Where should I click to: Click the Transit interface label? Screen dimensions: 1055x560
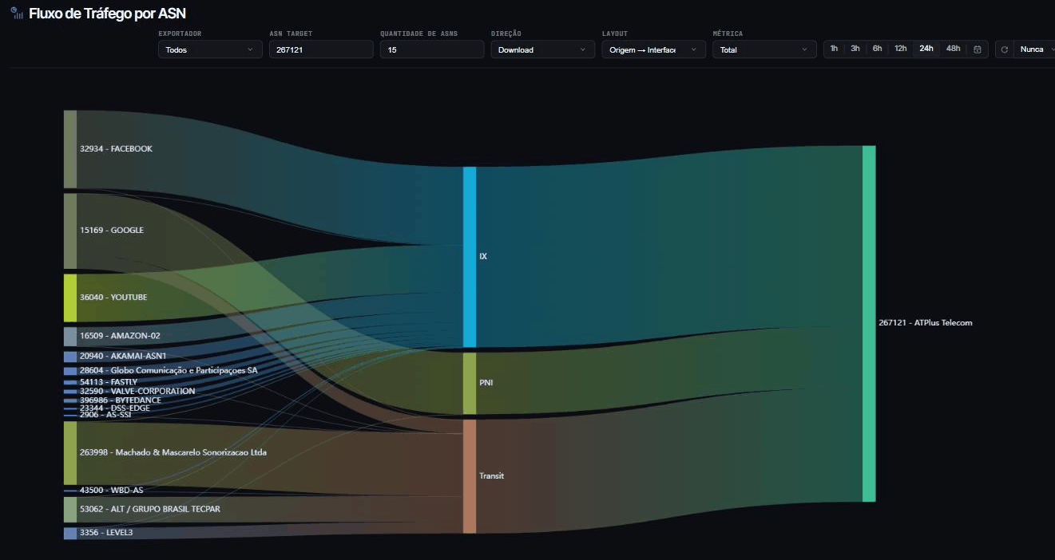point(492,476)
